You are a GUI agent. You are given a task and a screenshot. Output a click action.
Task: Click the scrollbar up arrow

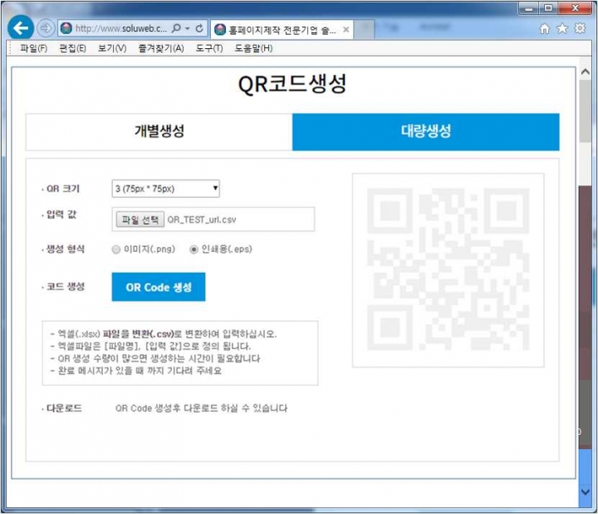[585, 72]
